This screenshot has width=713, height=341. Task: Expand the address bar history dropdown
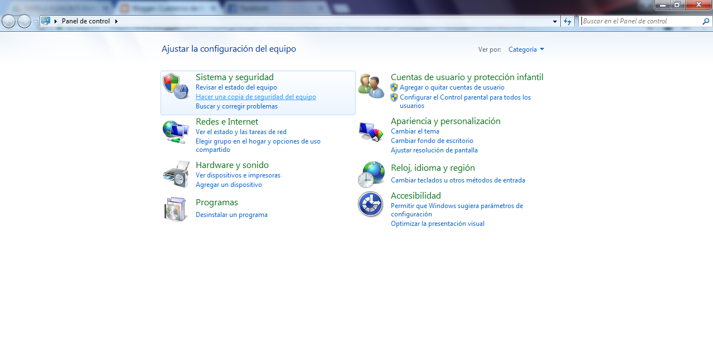coord(554,21)
